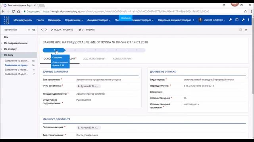Select Заявление о перев... list item
This screenshot has height=142, width=254.
point(16,70)
